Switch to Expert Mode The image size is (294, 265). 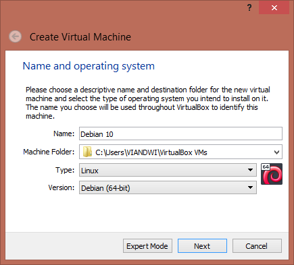(147, 246)
